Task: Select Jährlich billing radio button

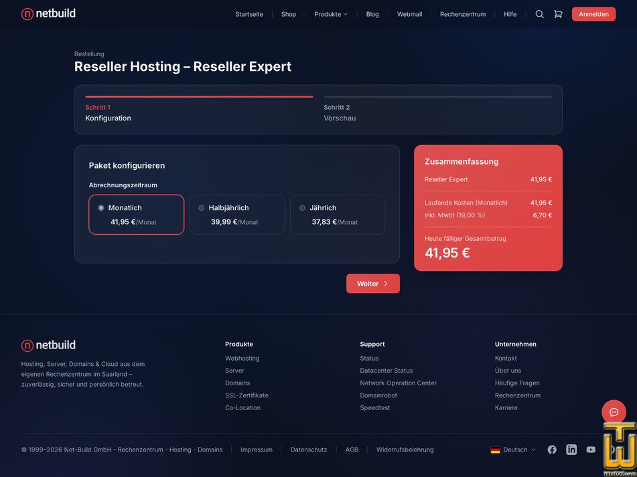Action: click(x=302, y=207)
